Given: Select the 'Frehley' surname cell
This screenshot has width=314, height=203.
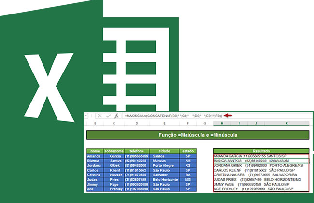Looking at the screenshot, I should (x=114, y=189).
